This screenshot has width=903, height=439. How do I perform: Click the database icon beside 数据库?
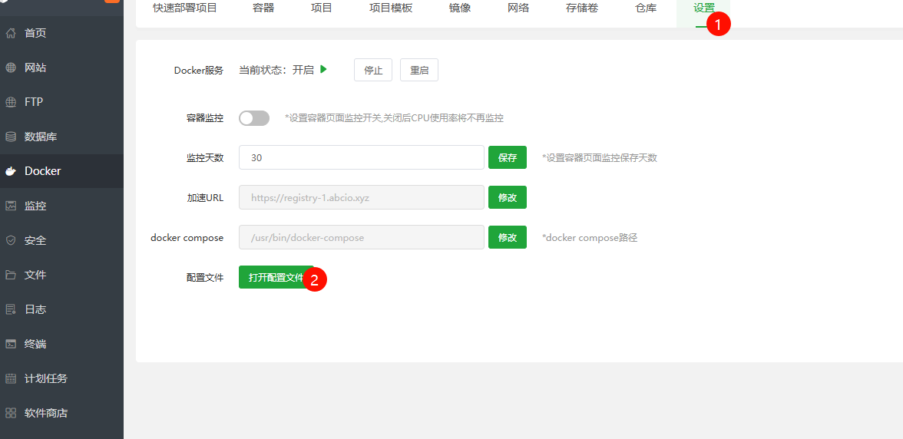point(11,137)
